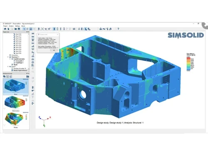Collapse the Structural 1 tree node
The width and height of the screenshot is (208, 156).
(x=8, y=57)
